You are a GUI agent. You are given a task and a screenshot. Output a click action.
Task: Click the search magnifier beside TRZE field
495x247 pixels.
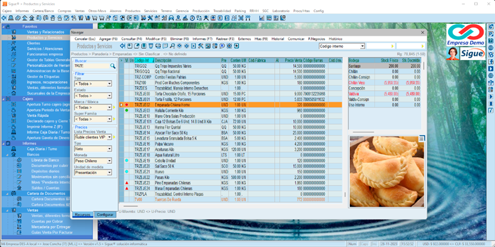[113, 66]
